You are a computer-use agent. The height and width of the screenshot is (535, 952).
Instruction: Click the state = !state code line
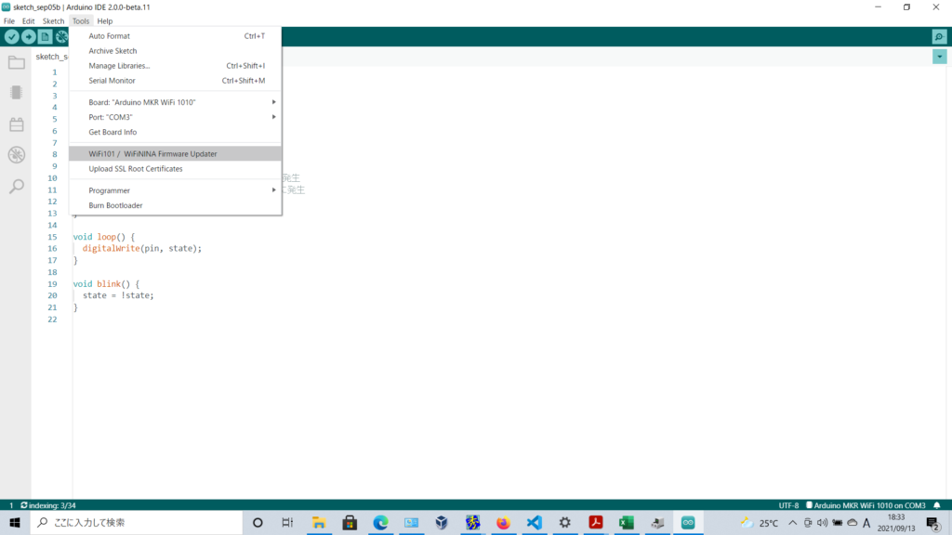point(118,295)
